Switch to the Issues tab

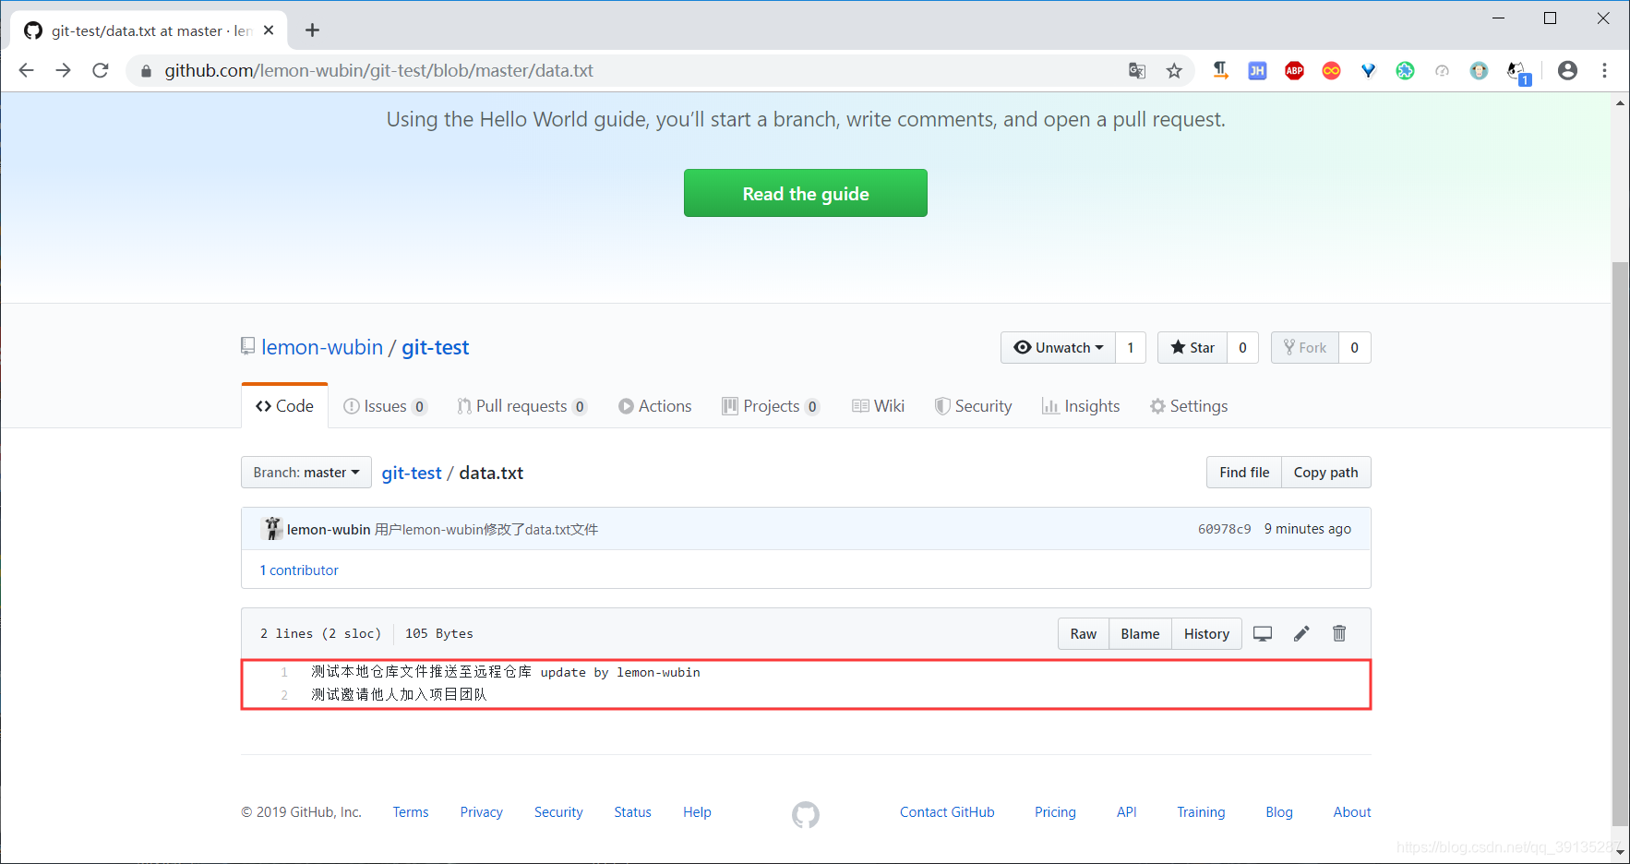pyautogui.click(x=385, y=406)
